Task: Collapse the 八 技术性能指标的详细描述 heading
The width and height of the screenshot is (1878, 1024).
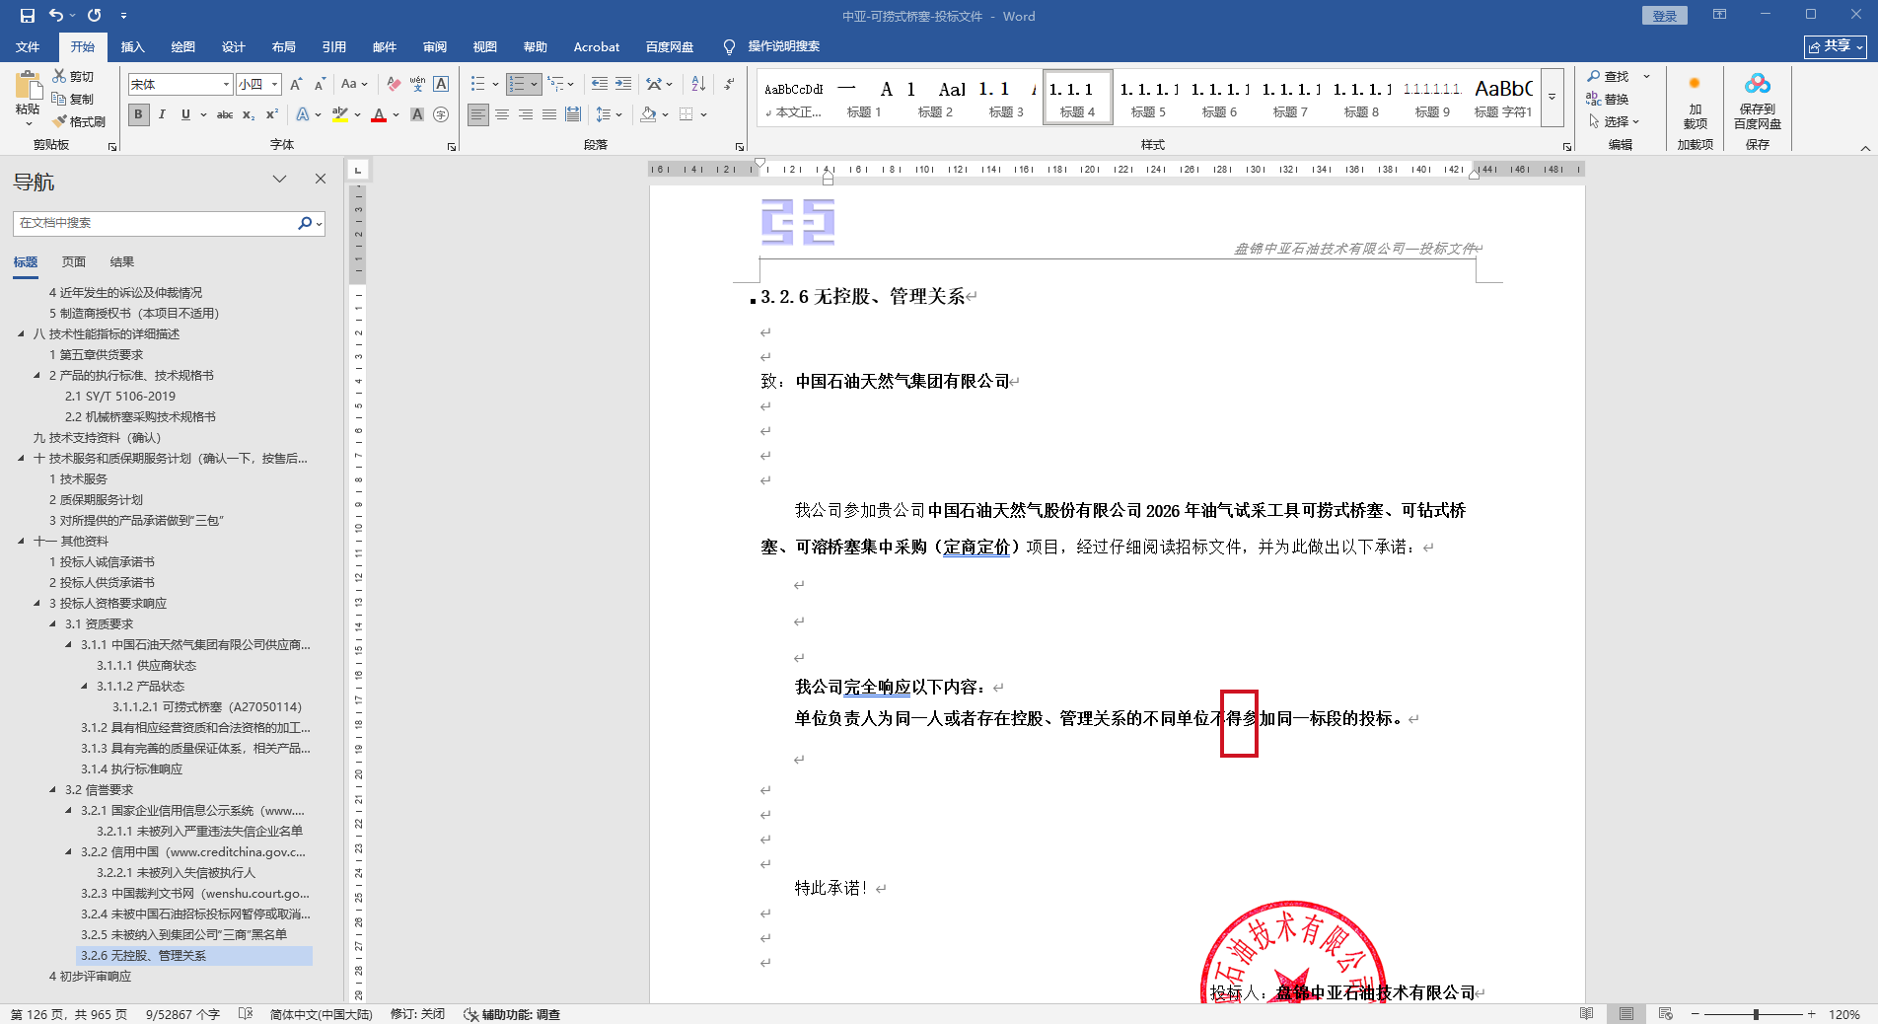Action: tap(21, 334)
